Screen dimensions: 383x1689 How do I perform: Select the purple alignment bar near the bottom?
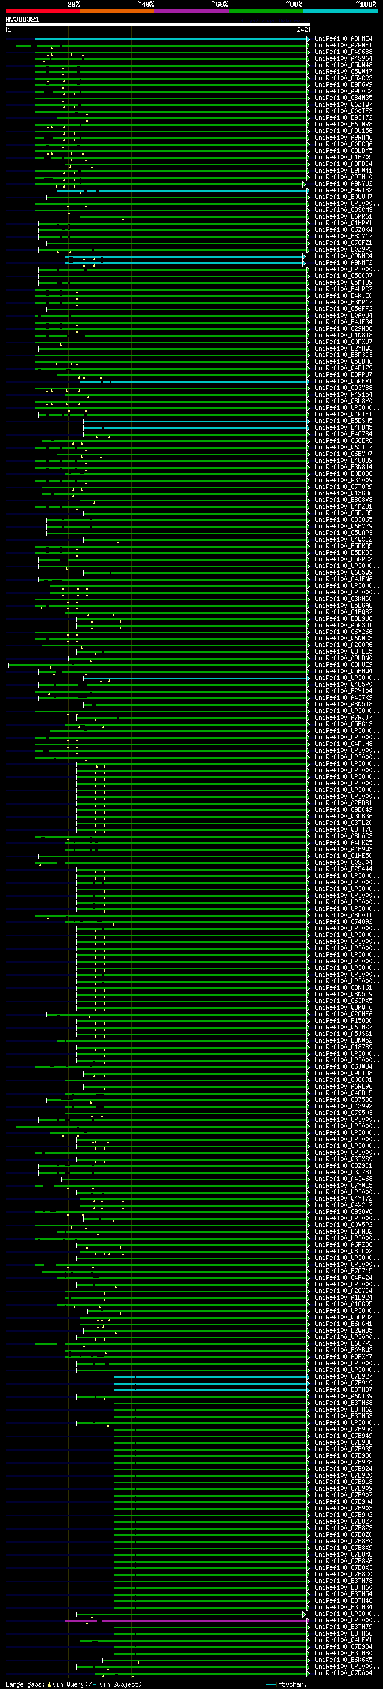point(187,1621)
